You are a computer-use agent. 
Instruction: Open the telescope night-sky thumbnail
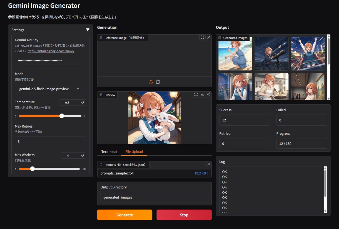[271, 54]
